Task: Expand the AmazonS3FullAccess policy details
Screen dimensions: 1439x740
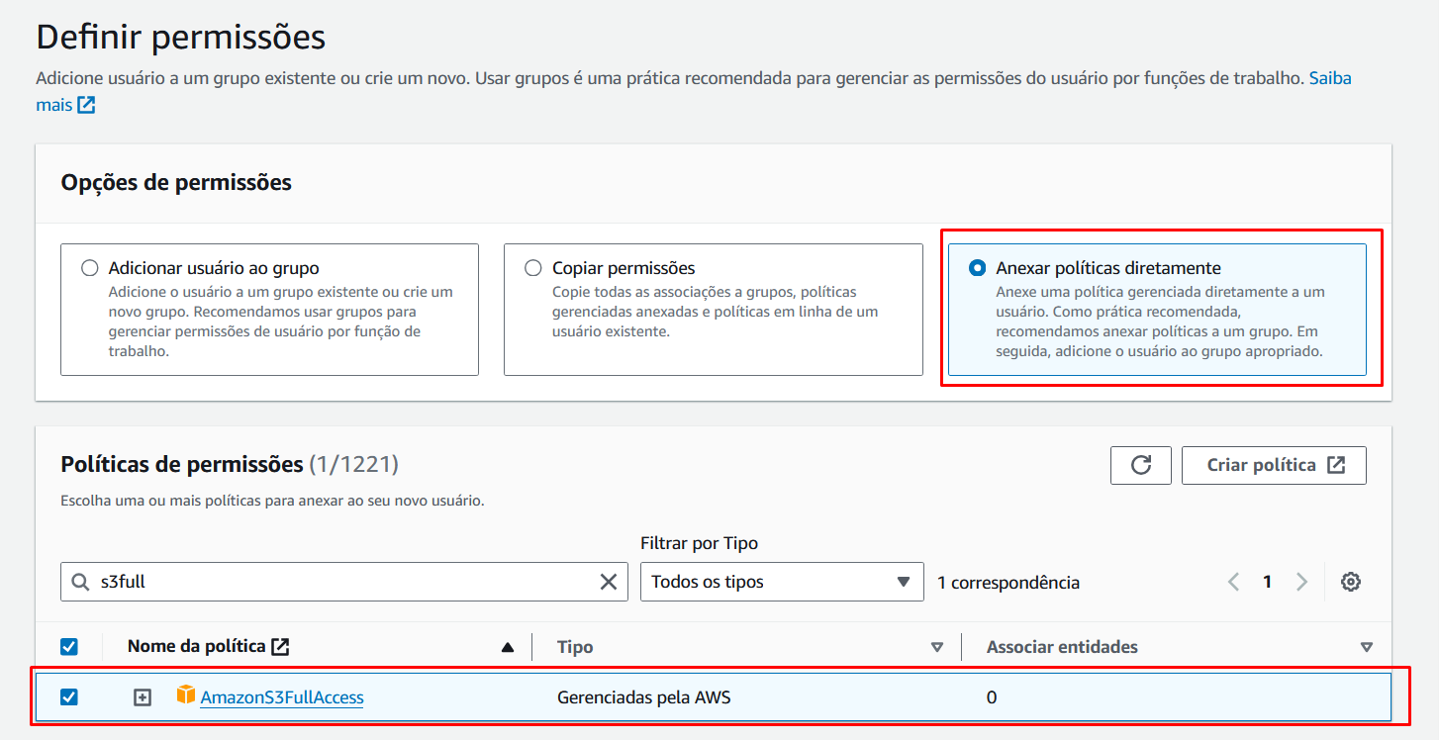Action: click(x=143, y=697)
